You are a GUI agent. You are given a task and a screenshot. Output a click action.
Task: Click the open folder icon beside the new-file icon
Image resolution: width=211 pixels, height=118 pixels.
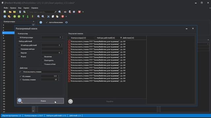(x=10, y=12)
